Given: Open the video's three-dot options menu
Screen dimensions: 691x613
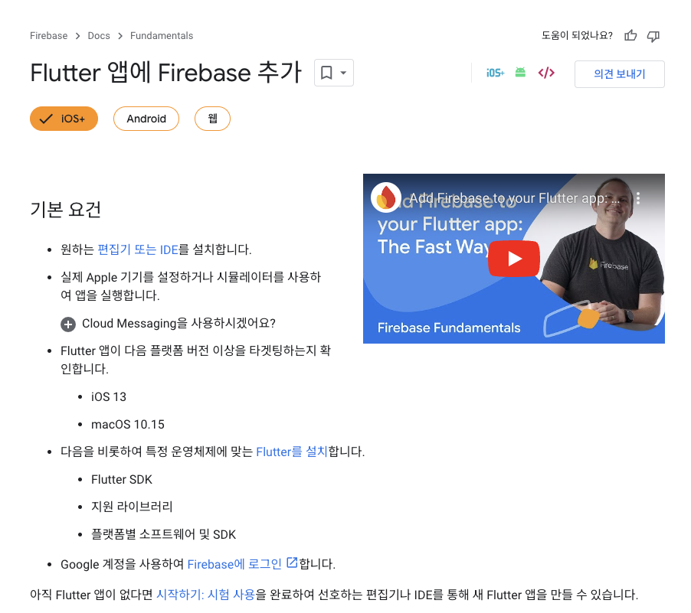Looking at the screenshot, I should (637, 198).
